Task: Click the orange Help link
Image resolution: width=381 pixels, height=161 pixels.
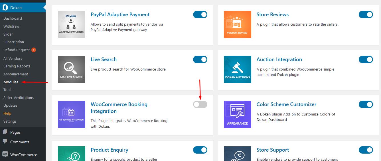Action: (x=7, y=113)
